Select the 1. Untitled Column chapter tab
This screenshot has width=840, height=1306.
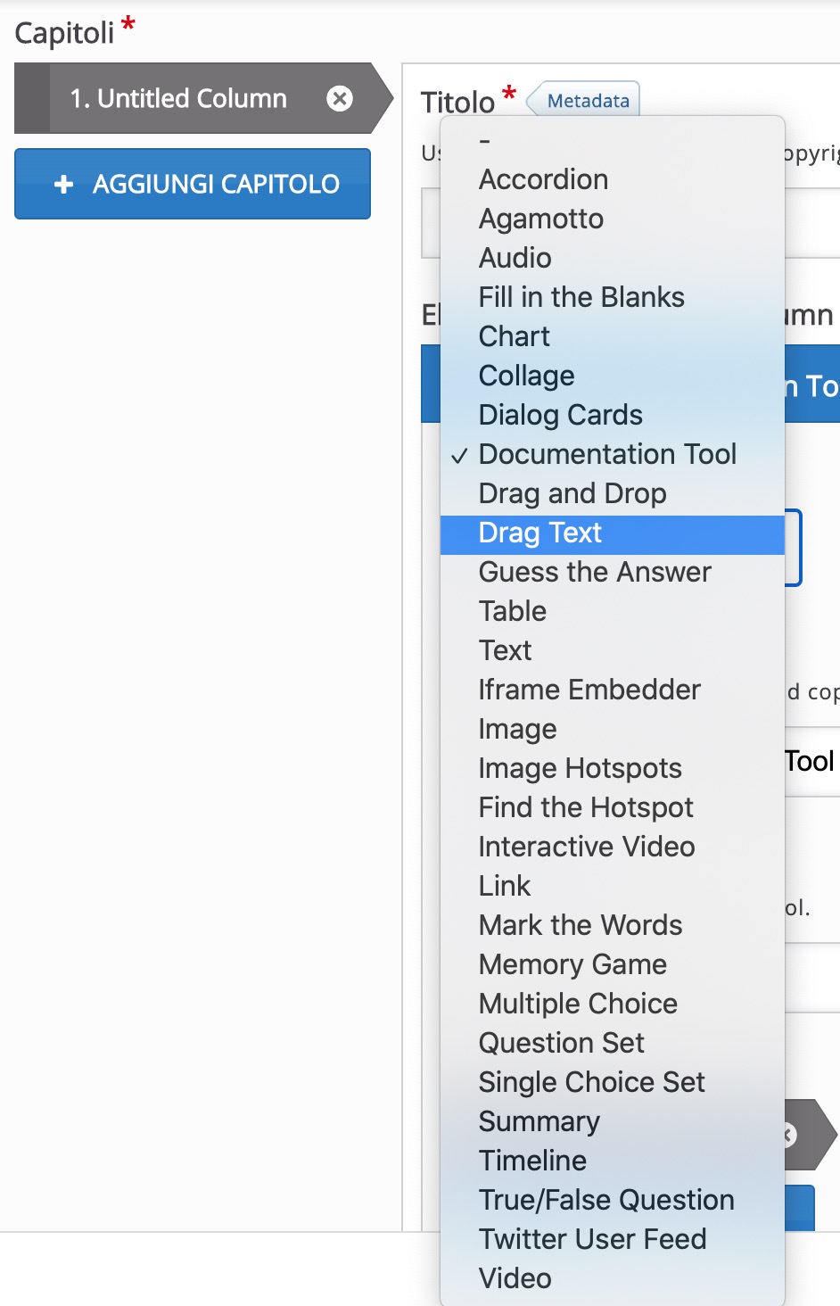(x=178, y=98)
